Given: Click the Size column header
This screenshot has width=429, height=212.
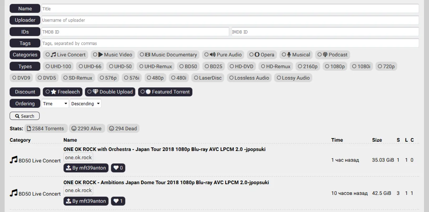Looking at the screenshot, I should [x=377, y=140].
